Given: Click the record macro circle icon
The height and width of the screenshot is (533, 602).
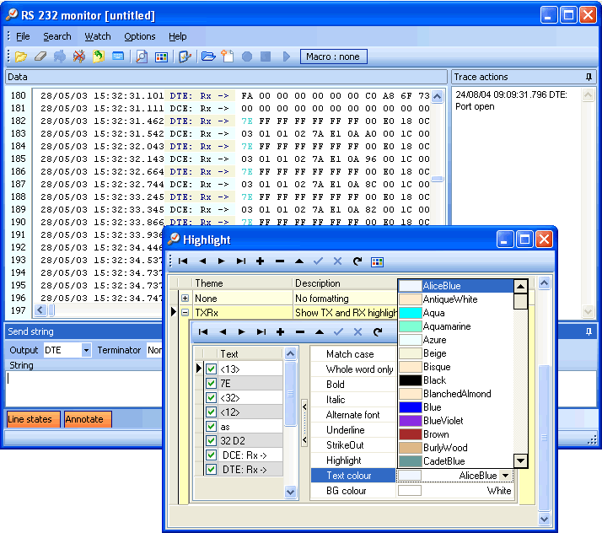Looking at the screenshot, I should [x=247, y=57].
